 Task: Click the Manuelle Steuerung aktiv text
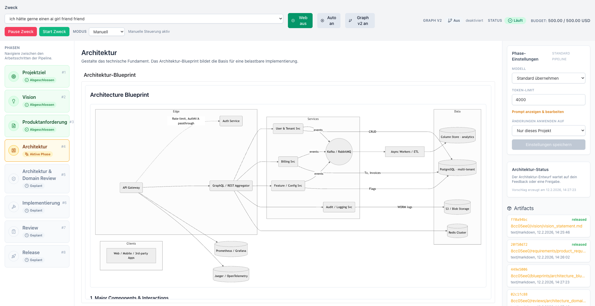tap(149, 32)
